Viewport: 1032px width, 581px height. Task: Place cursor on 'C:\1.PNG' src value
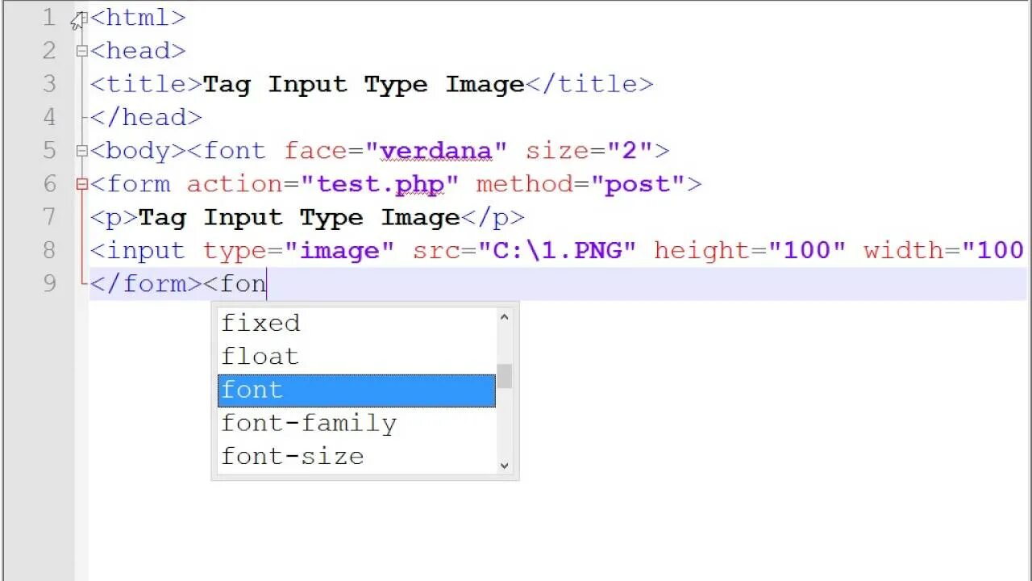tap(557, 251)
